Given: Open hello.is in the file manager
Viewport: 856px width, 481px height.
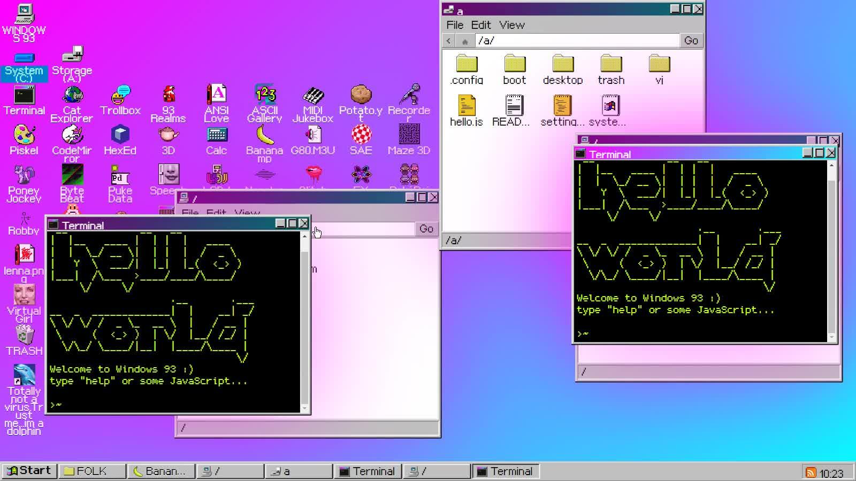Looking at the screenshot, I should coord(467,107).
